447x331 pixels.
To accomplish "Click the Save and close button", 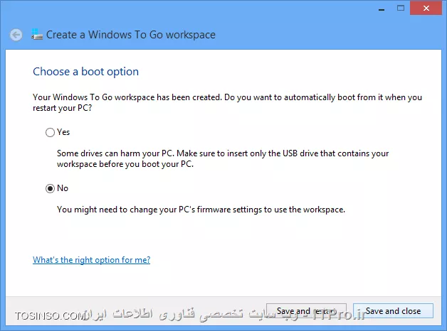I will tap(393, 311).
